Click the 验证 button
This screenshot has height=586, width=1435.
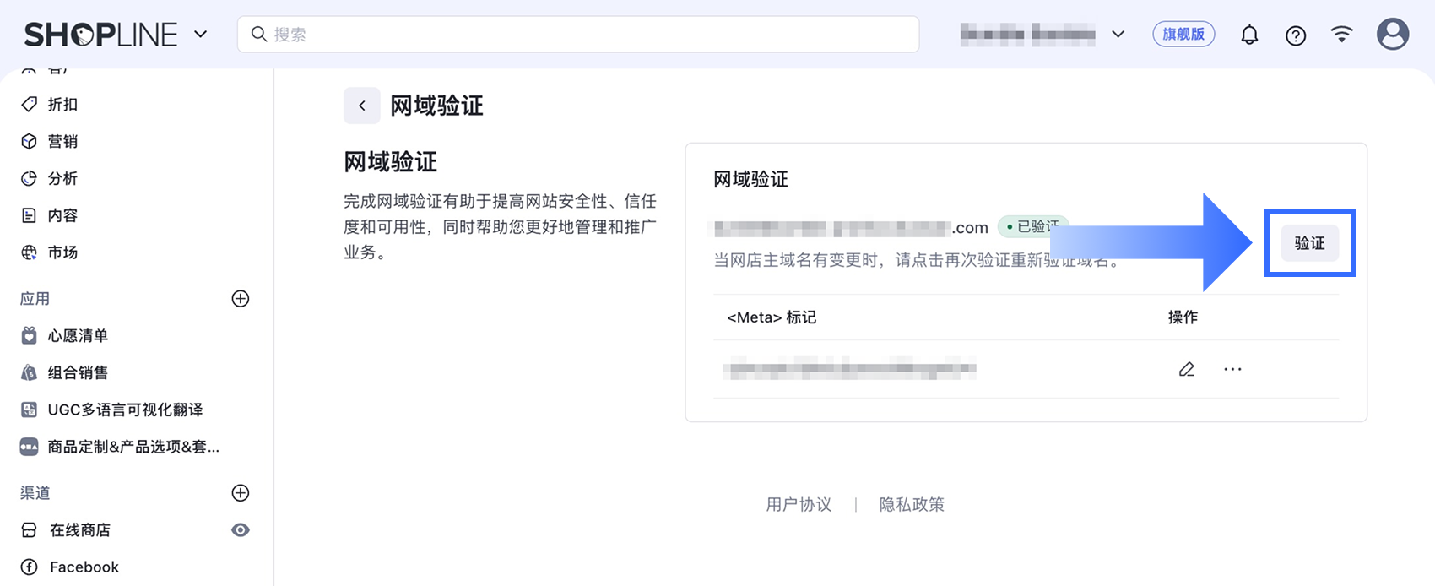(1309, 243)
